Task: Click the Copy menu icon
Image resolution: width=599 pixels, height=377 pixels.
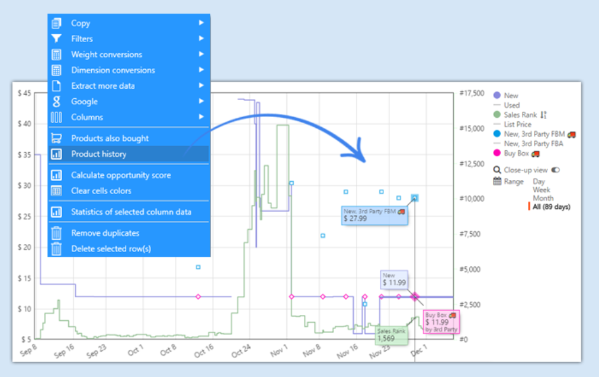Action: click(x=56, y=23)
